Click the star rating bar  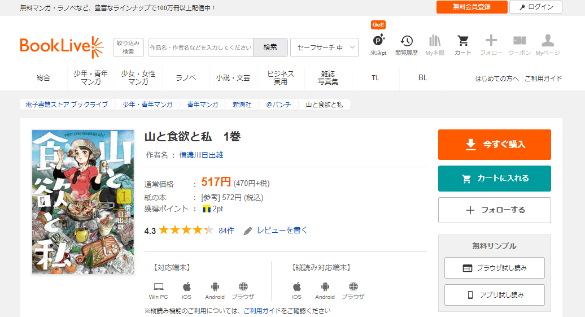click(x=186, y=230)
